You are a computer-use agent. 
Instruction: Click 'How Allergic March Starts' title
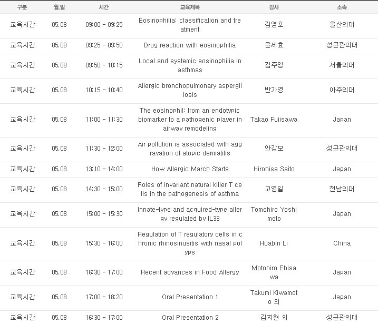190,169
